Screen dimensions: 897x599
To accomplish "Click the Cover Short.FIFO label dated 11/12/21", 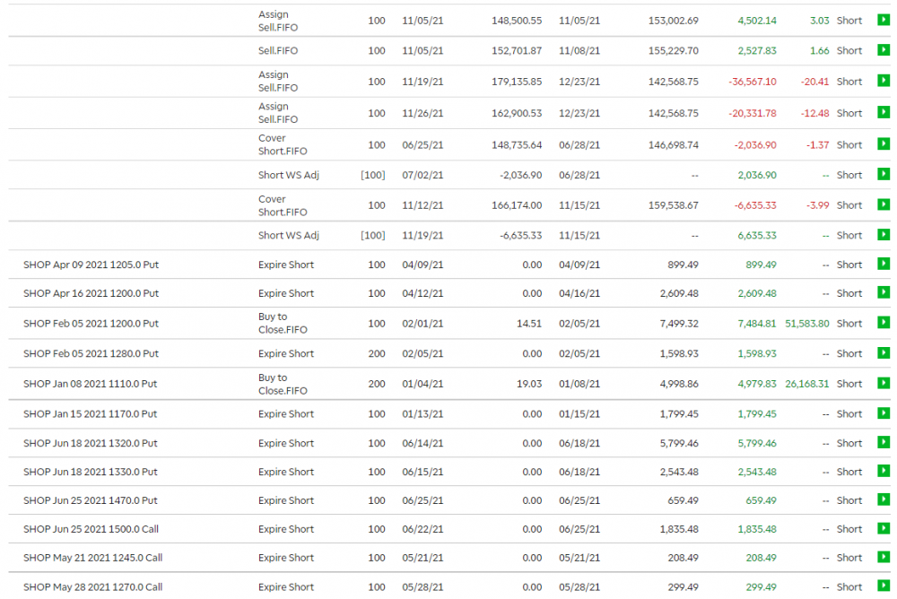I will click(x=283, y=205).
